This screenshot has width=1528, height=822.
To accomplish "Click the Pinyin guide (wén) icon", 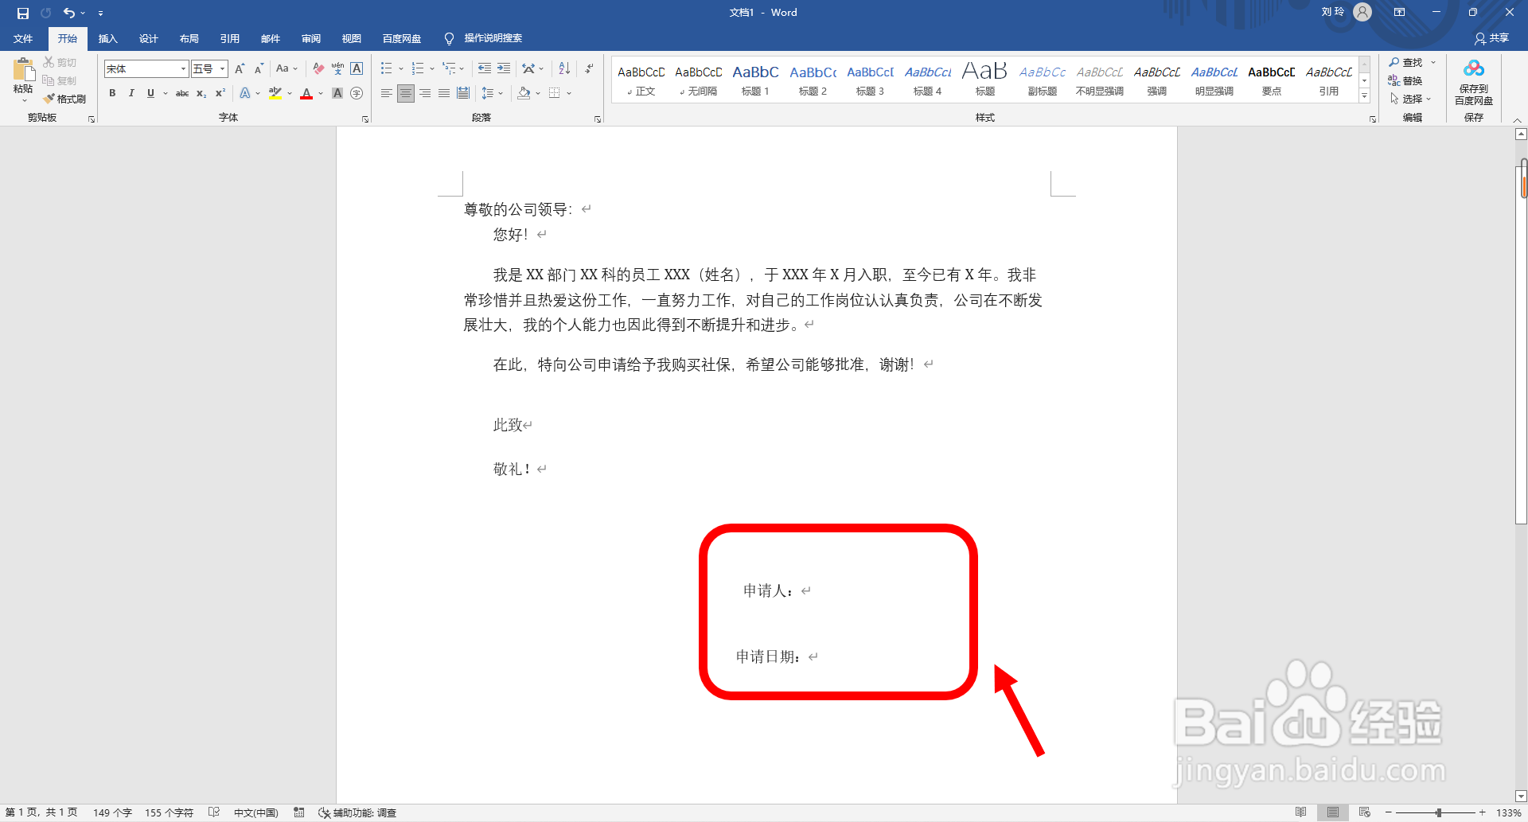I will coord(337,69).
